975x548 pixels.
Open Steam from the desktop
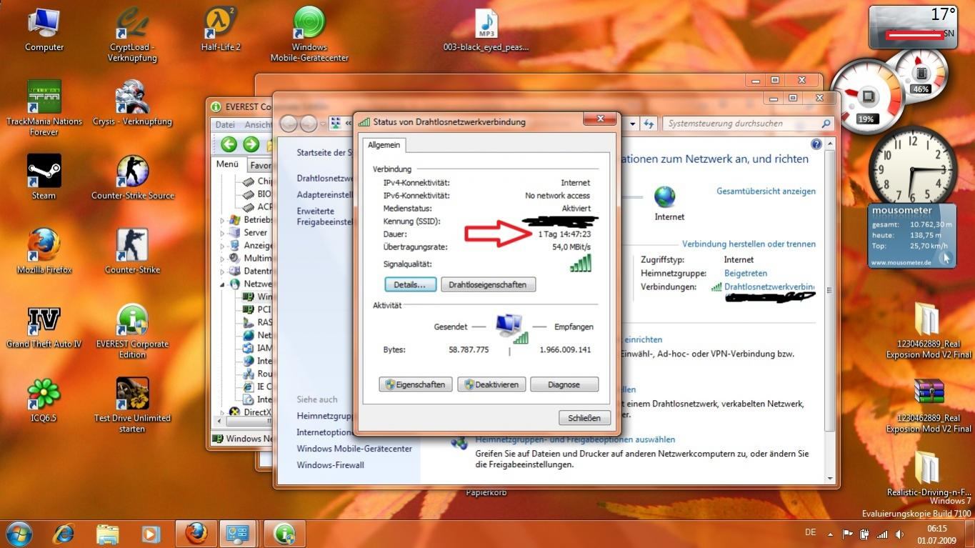pos(44,178)
